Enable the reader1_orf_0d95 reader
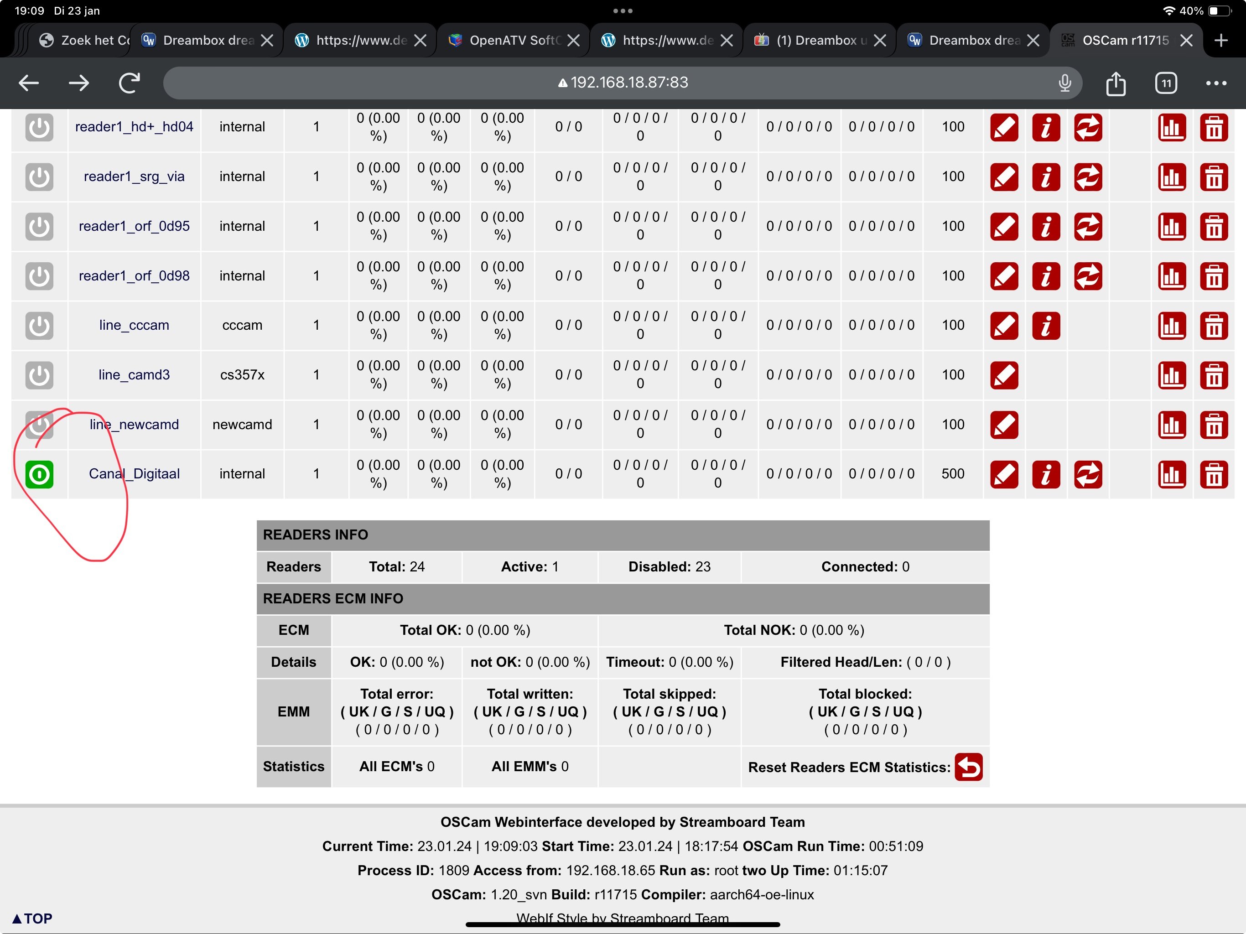The height and width of the screenshot is (934, 1246). click(x=39, y=226)
